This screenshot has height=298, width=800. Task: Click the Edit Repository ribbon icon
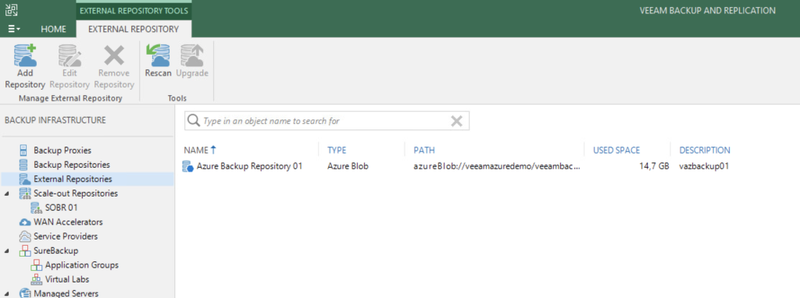point(70,55)
